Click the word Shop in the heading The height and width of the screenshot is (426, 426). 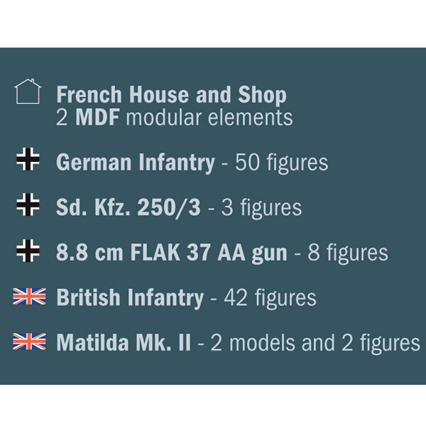click(263, 95)
